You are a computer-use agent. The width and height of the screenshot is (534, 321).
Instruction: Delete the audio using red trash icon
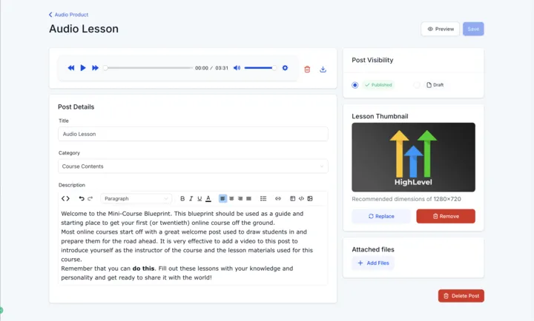(307, 70)
